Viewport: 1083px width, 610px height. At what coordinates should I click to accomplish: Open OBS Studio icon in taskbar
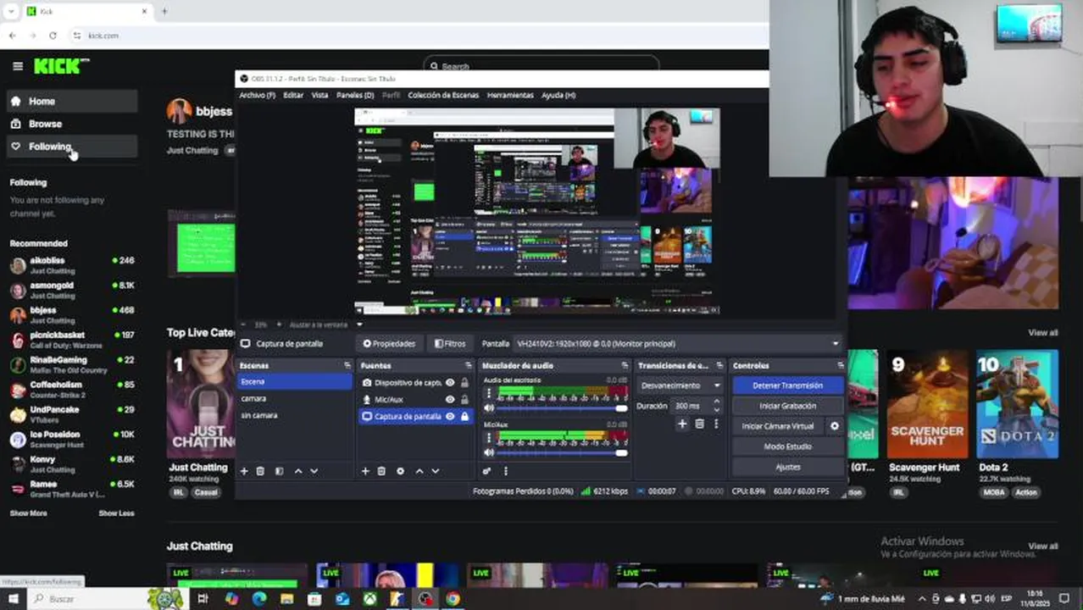coord(425,599)
